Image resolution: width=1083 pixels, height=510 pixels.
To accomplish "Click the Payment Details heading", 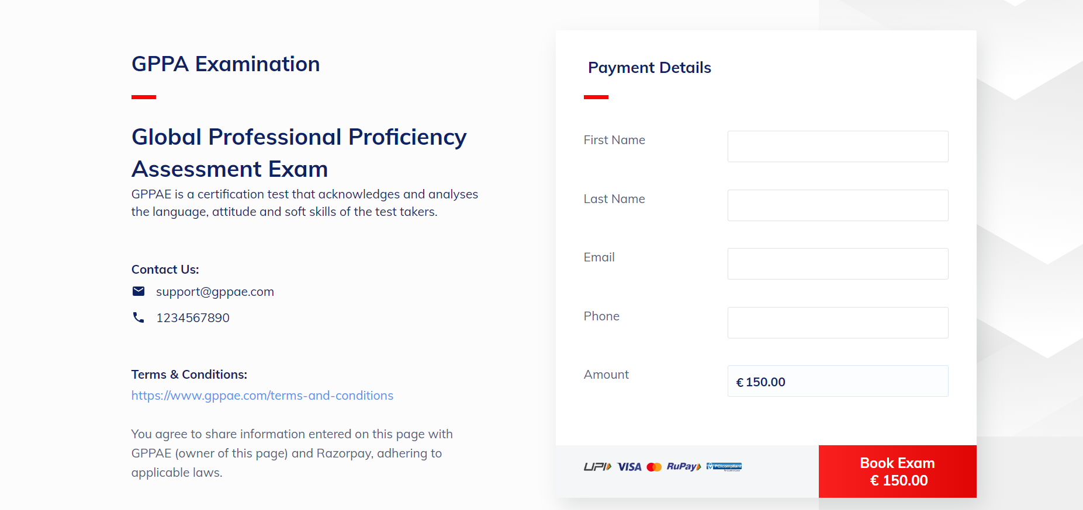I will (649, 68).
